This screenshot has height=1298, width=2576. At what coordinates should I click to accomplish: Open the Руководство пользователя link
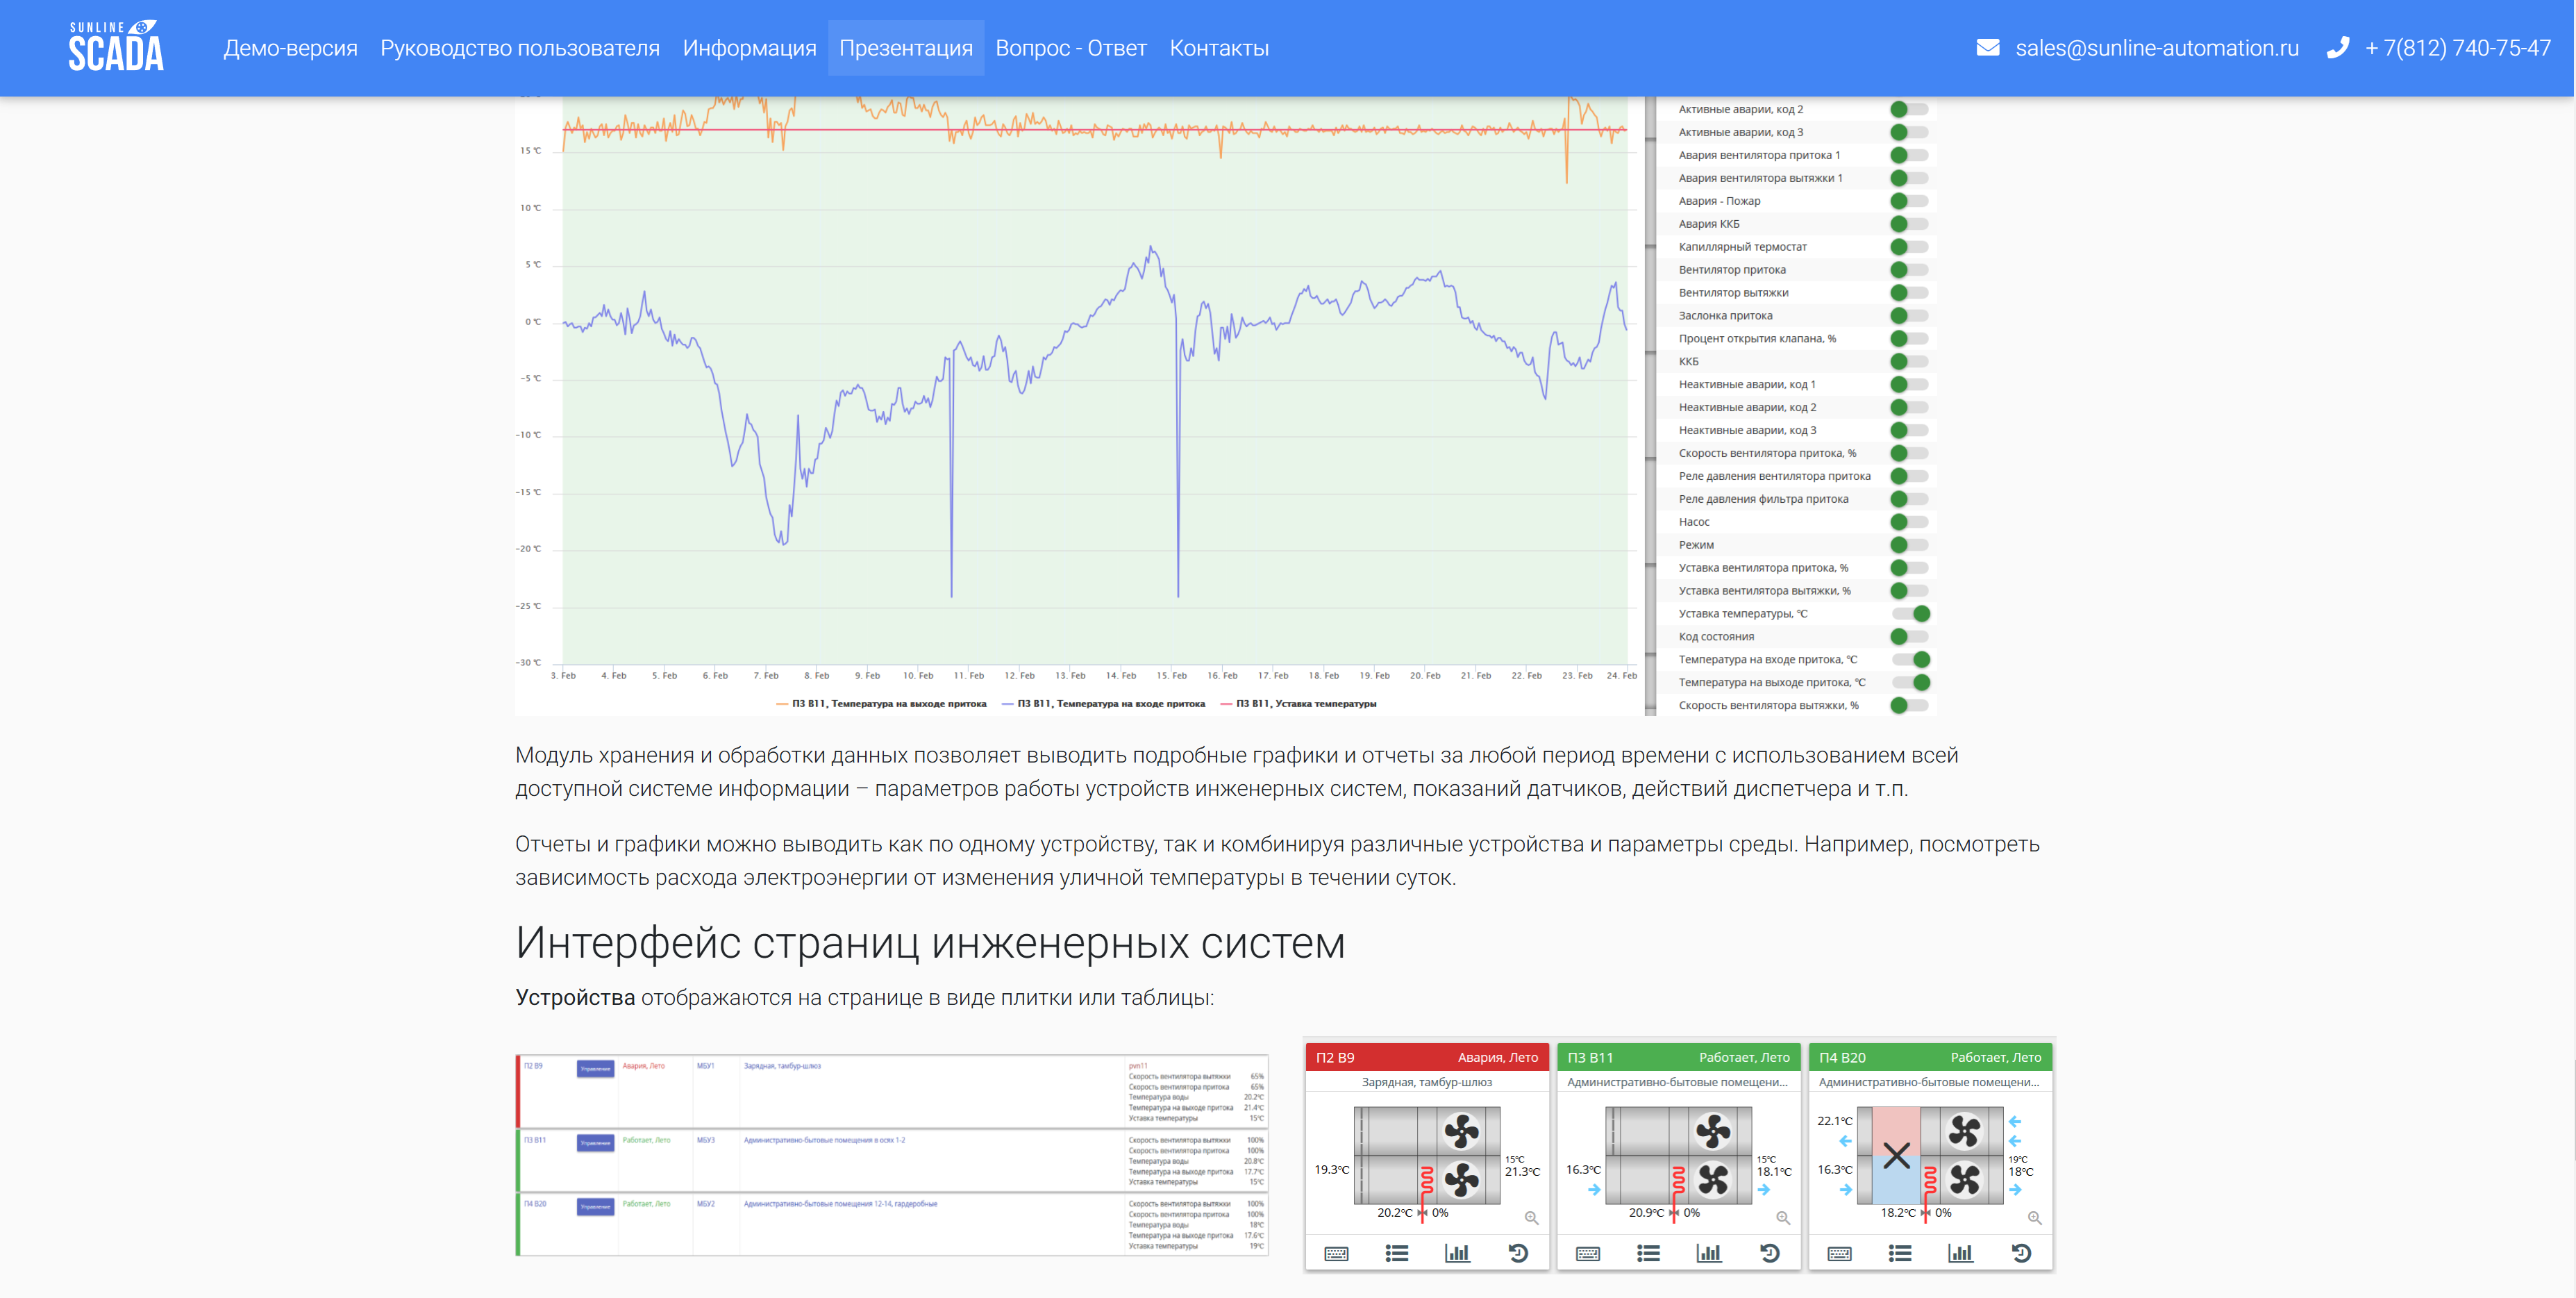pyautogui.click(x=519, y=48)
